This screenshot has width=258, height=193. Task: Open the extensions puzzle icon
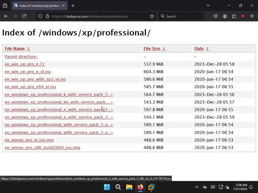tap(234, 16)
